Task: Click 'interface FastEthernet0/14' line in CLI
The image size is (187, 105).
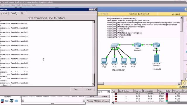Action: [14, 45]
